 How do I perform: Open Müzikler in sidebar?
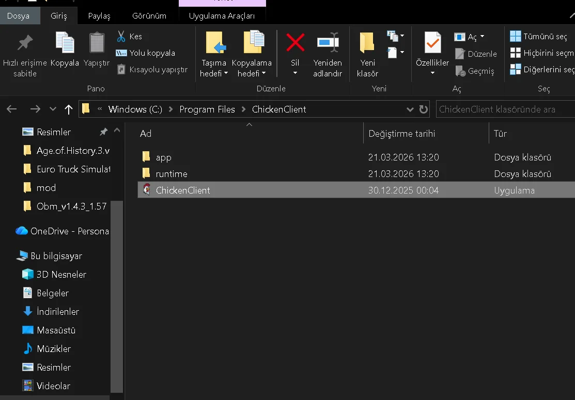point(54,349)
